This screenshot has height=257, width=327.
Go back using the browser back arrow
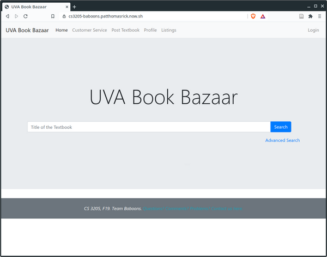tap(8, 16)
